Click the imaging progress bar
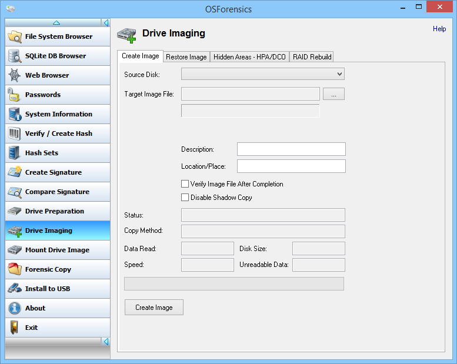Screen dimensions: 457x364 (x=234, y=283)
